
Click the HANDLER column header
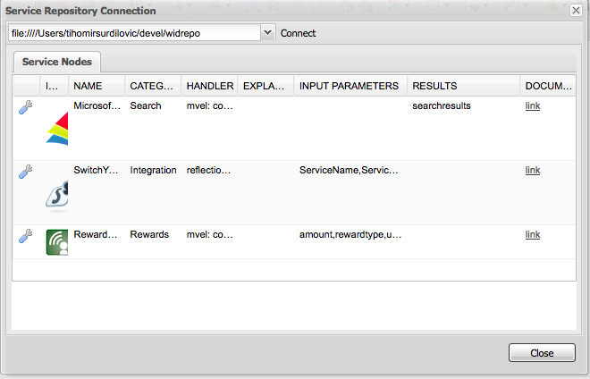pos(209,86)
